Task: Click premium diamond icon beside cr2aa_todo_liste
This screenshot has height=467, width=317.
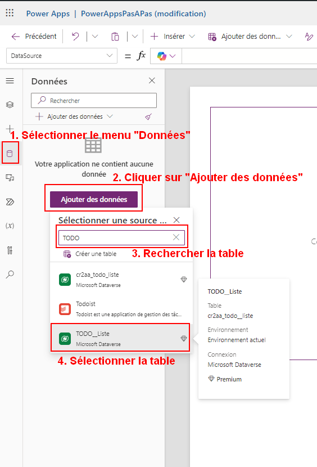Action: (x=184, y=280)
